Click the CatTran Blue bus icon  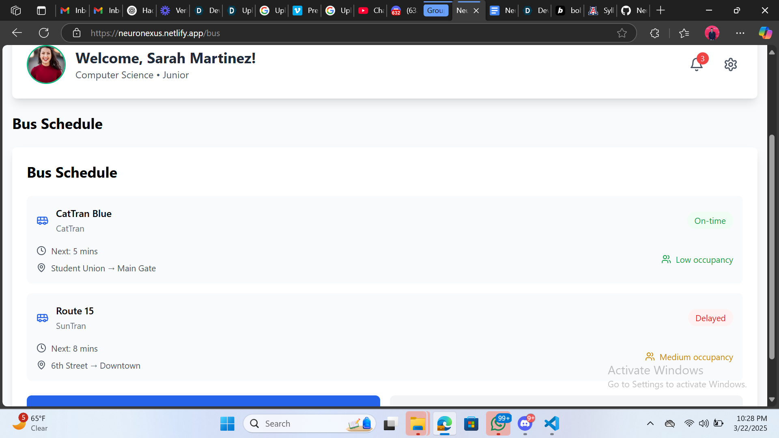tap(43, 221)
